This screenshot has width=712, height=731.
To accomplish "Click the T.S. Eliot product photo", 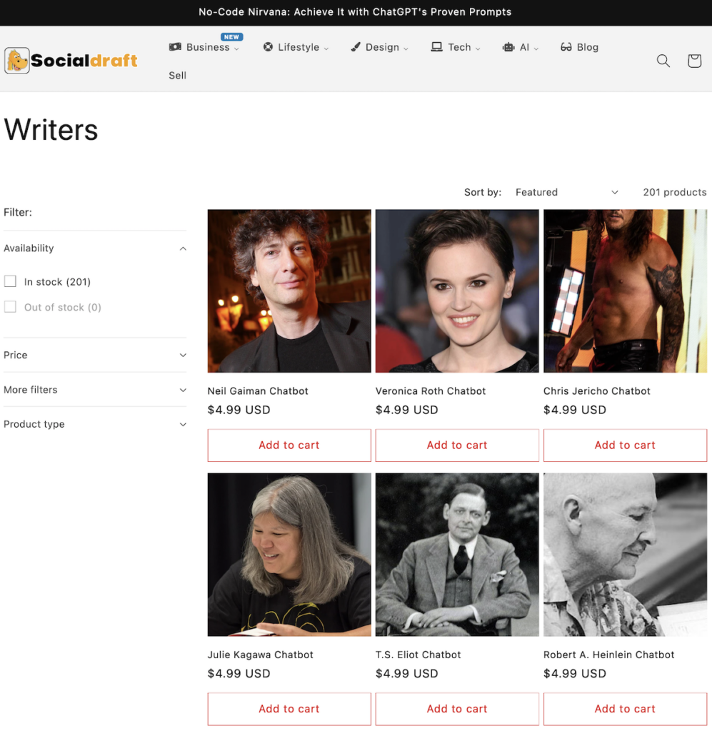I will [x=457, y=555].
